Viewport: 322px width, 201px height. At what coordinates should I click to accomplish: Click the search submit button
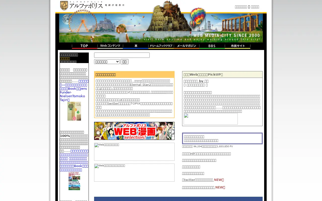coord(125,62)
